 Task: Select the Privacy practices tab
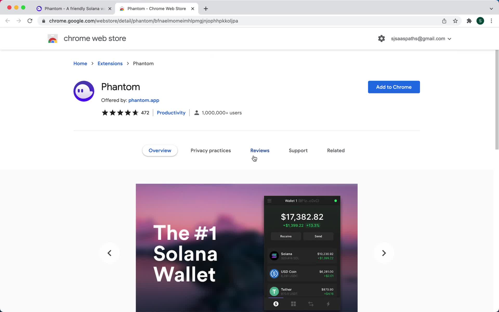[211, 150]
